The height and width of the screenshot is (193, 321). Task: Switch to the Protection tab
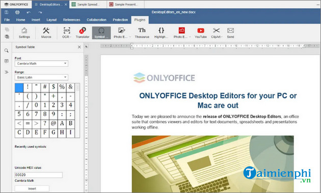[x=120, y=20]
